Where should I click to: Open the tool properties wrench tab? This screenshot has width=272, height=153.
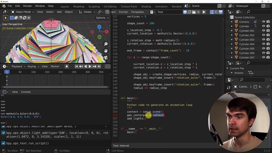tap(229, 88)
